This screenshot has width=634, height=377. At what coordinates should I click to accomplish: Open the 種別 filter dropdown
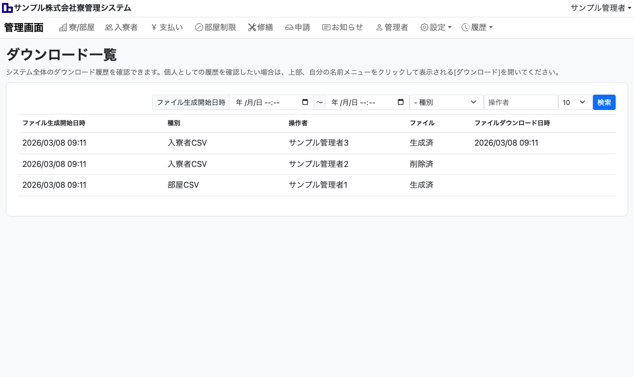pyautogui.click(x=446, y=103)
